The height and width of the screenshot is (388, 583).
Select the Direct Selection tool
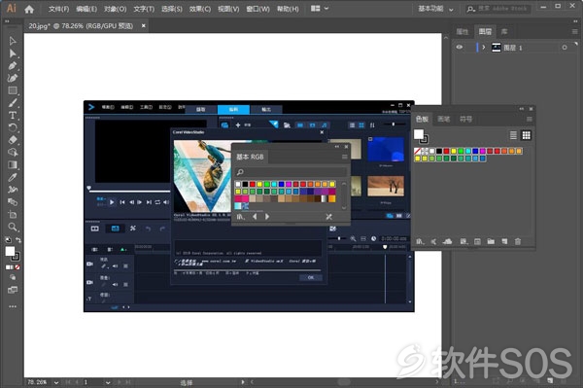point(13,53)
